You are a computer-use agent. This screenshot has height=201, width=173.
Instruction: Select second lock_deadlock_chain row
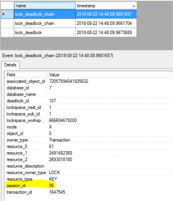[75, 23]
